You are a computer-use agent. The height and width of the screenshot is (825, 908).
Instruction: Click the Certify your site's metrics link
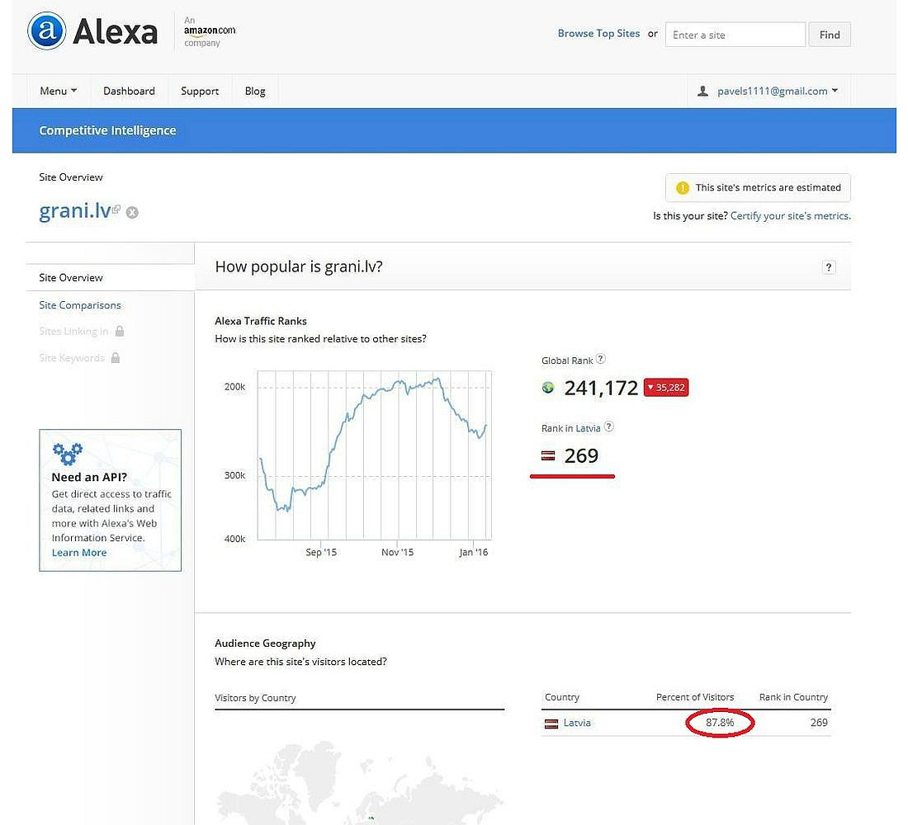click(x=790, y=216)
